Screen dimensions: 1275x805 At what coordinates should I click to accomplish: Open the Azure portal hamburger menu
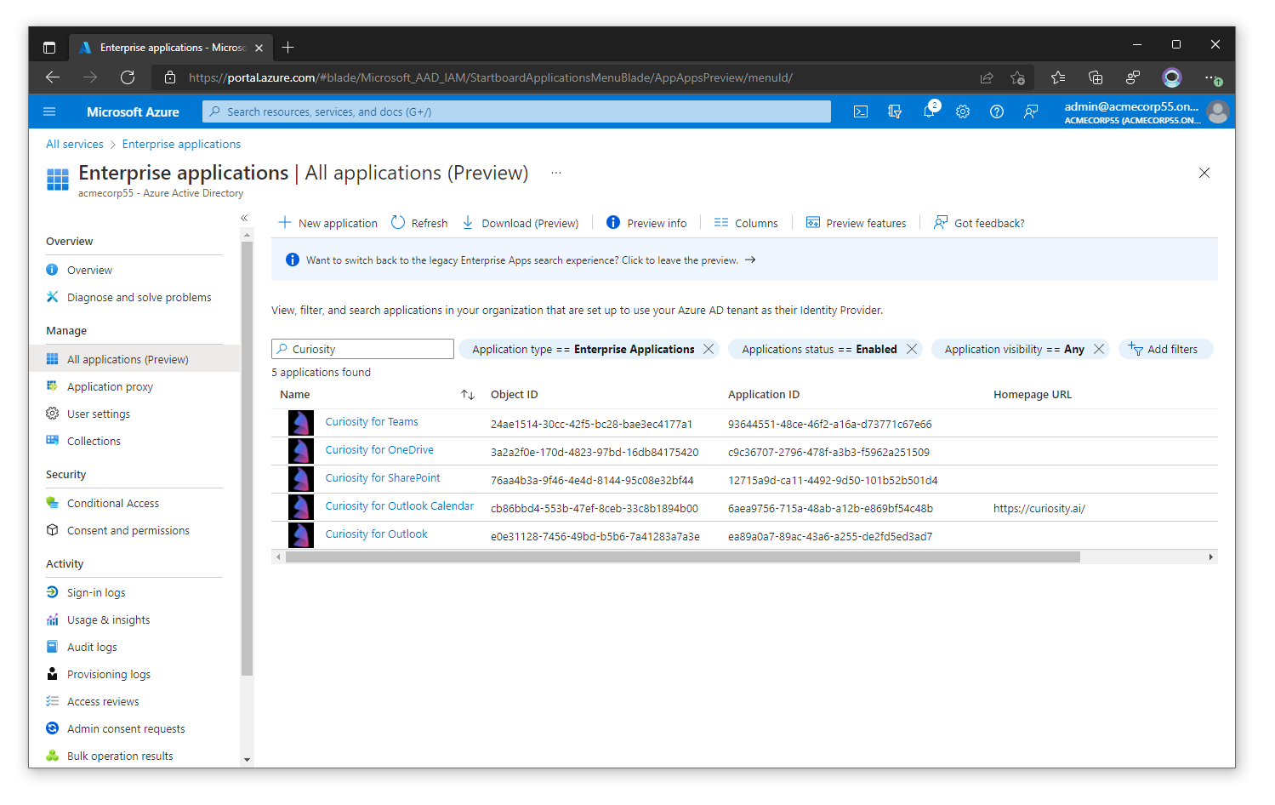click(x=49, y=111)
